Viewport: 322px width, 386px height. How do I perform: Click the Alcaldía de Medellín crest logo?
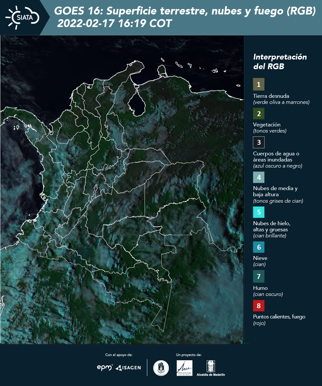tap(211, 368)
